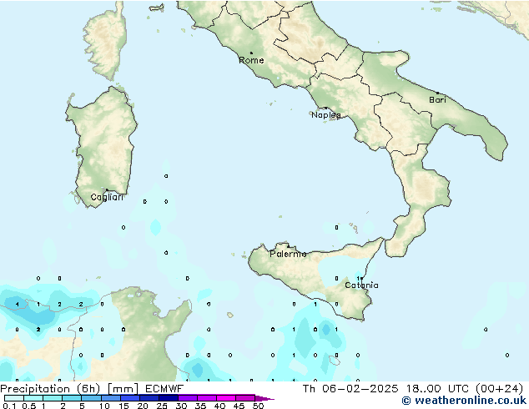Click the Palermo city label
This screenshot has width=529, height=409.
pos(288,254)
